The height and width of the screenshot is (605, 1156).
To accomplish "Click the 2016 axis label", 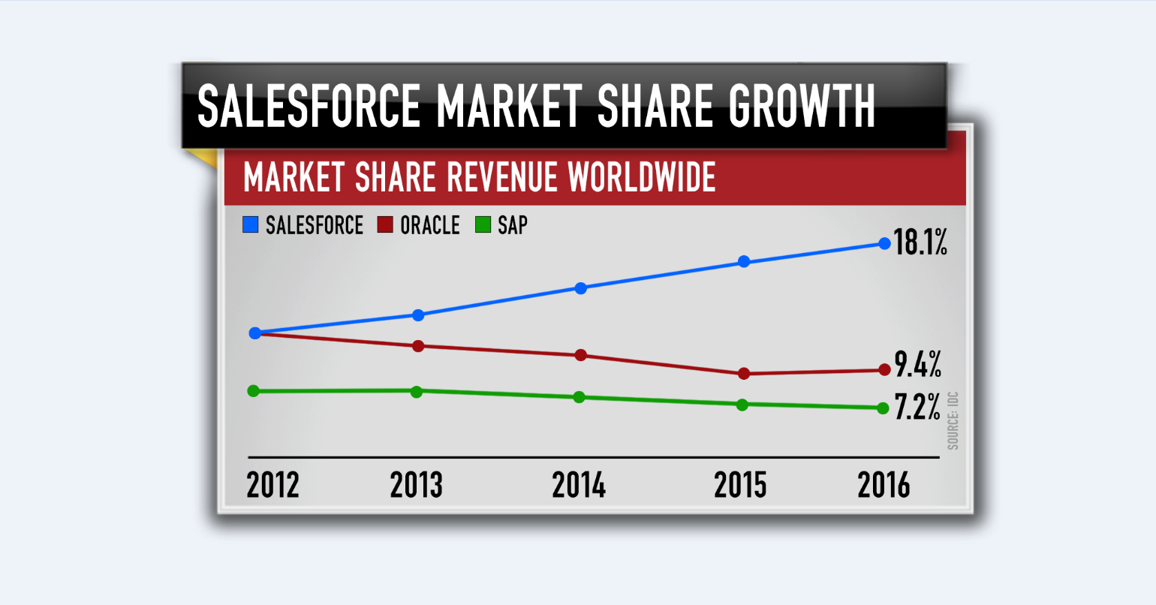I will 884,485.
